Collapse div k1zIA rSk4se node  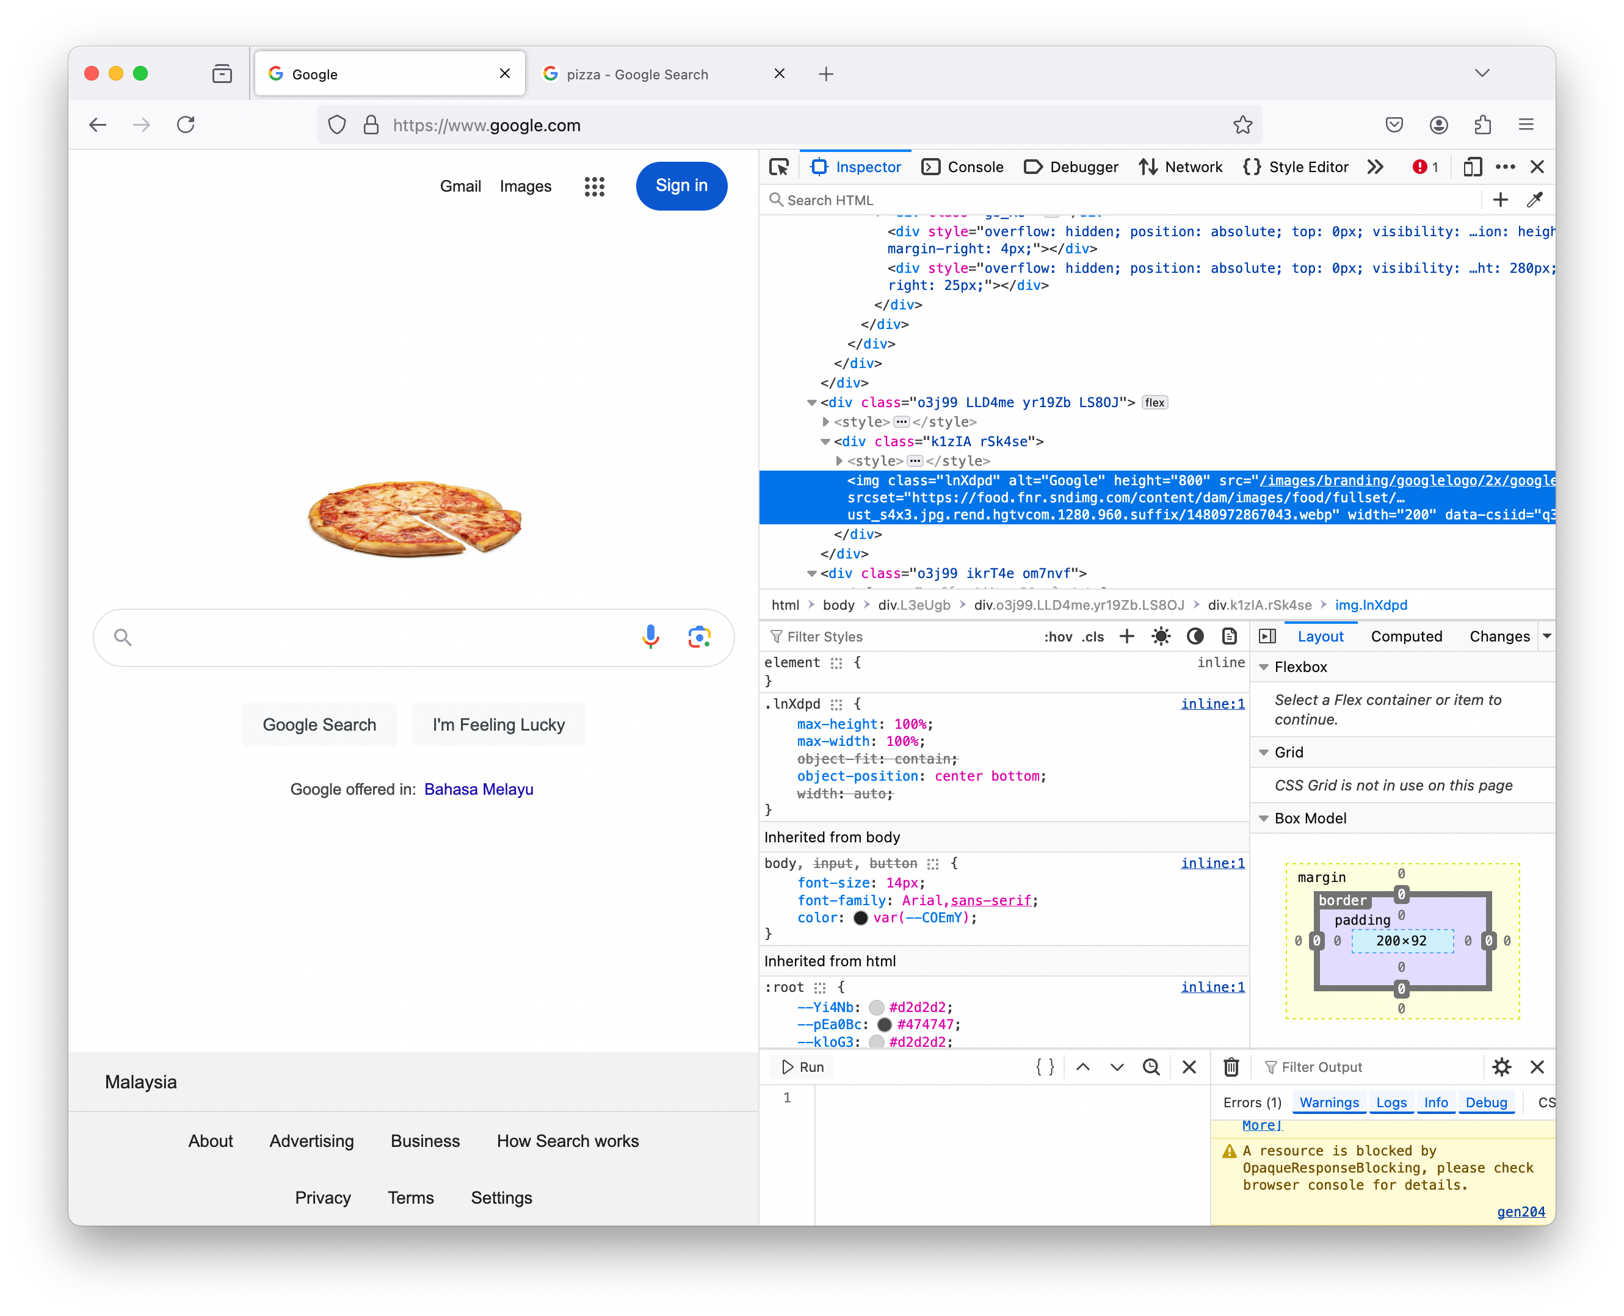click(825, 442)
